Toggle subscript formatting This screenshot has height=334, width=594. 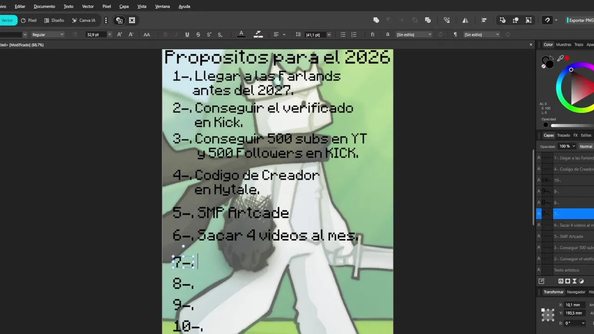click(x=220, y=34)
